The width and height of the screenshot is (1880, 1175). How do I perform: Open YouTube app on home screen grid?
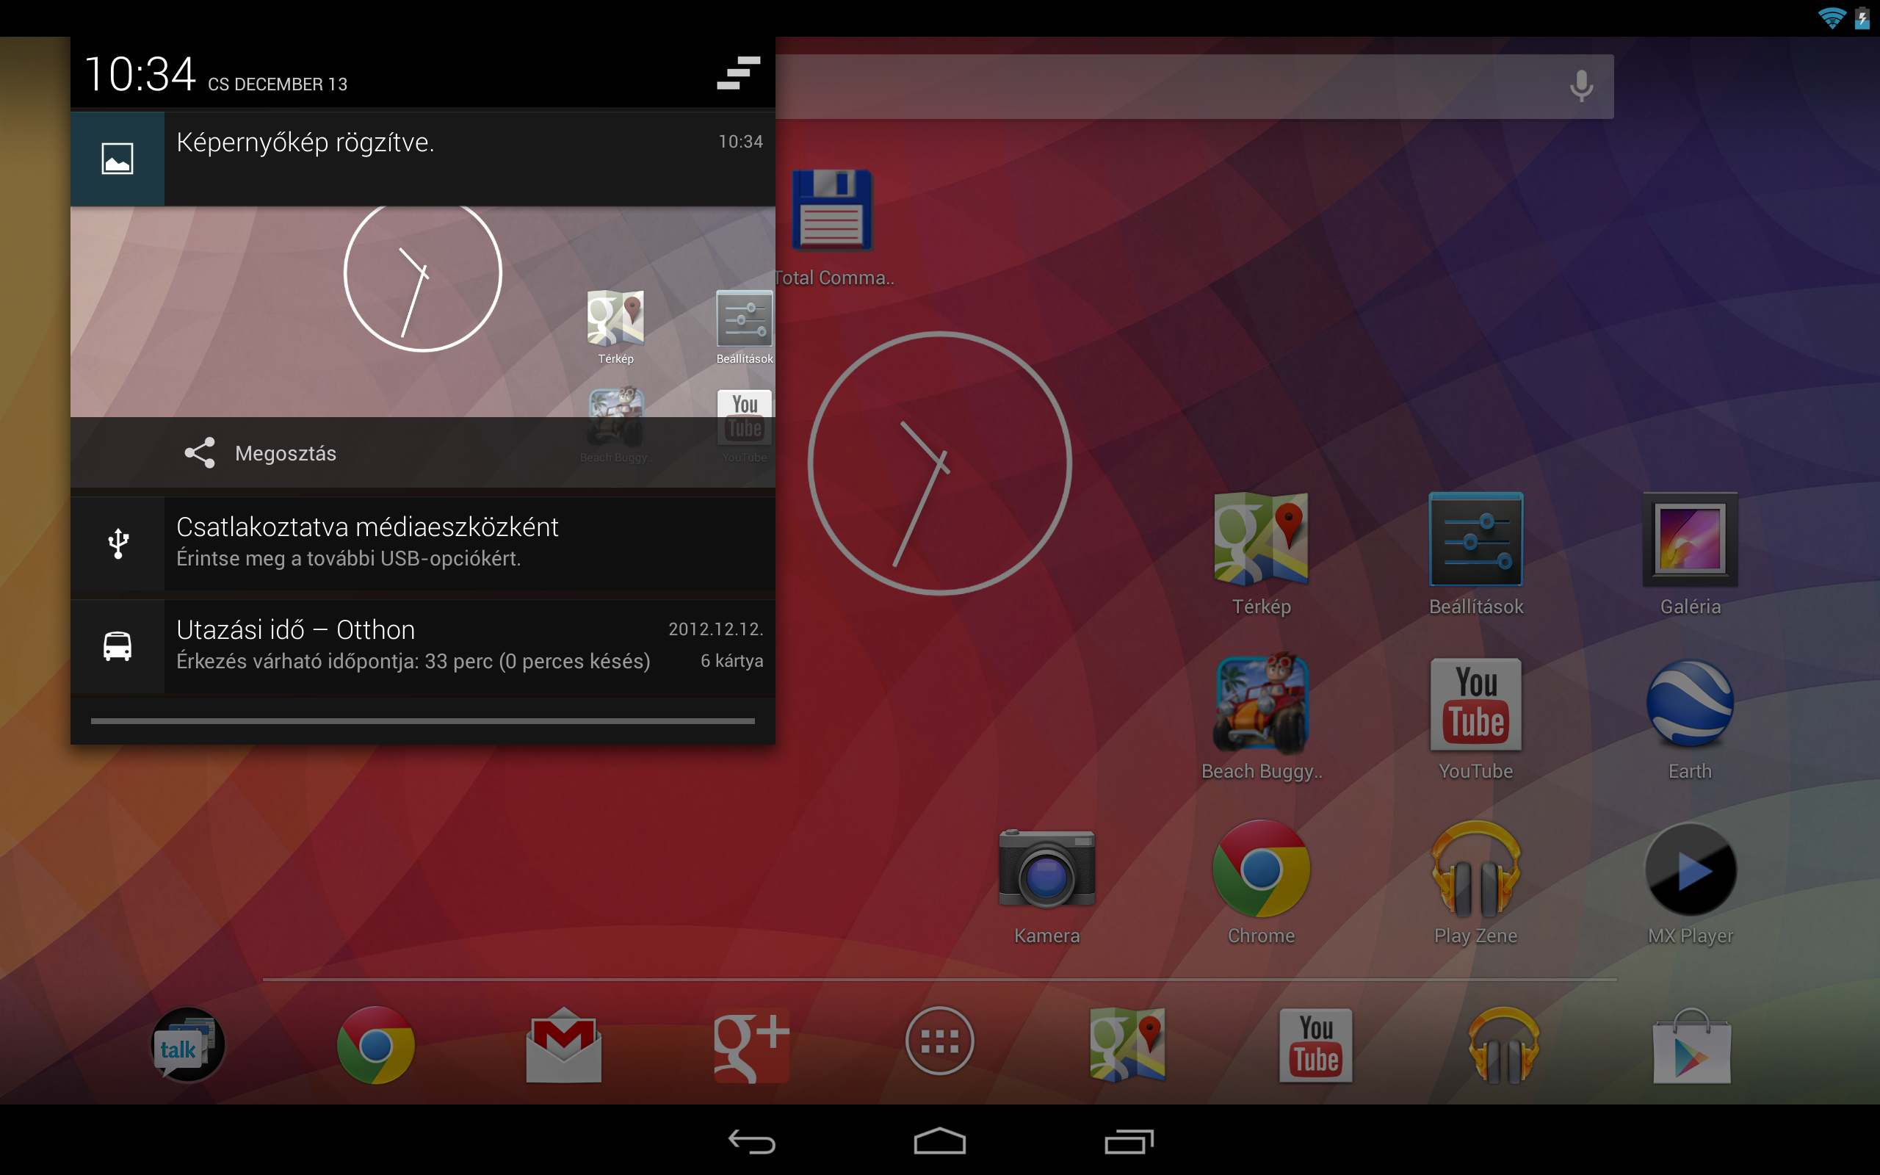point(1476,717)
